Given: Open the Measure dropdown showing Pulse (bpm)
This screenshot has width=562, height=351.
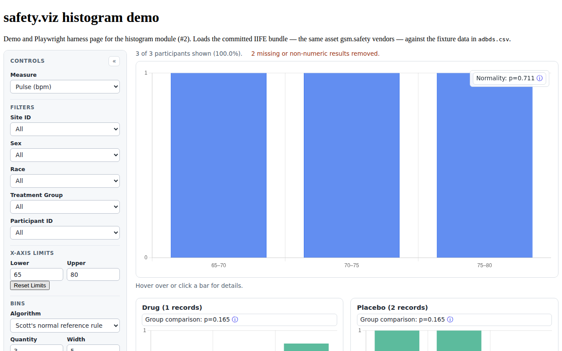Looking at the screenshot, I should 65,86.
